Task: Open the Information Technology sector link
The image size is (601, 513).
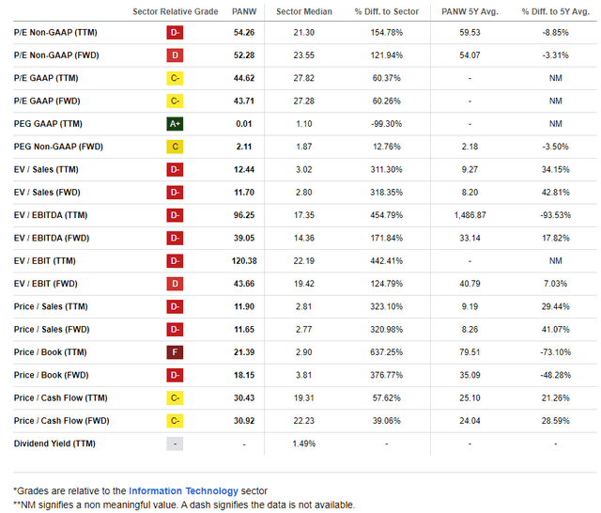Action: click(x=183, y=490)
